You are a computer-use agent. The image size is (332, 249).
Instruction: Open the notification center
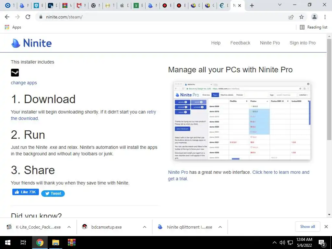point(322,243)
